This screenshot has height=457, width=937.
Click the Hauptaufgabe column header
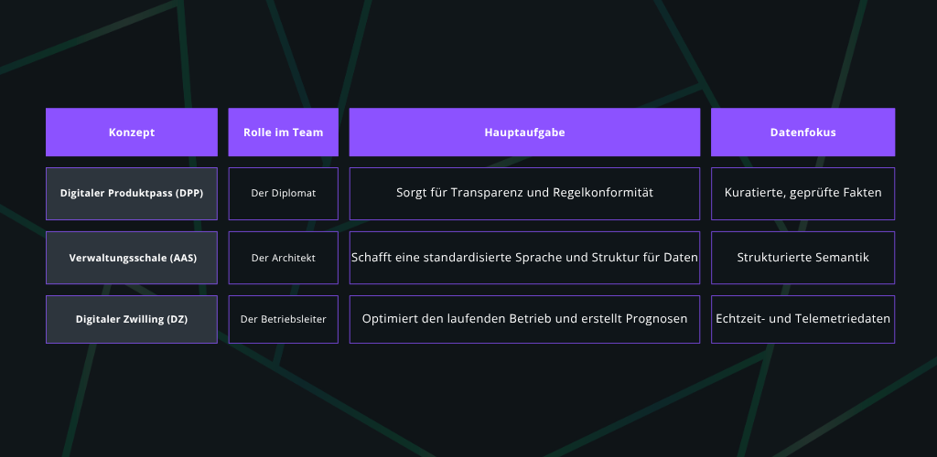tap(524, 133)
